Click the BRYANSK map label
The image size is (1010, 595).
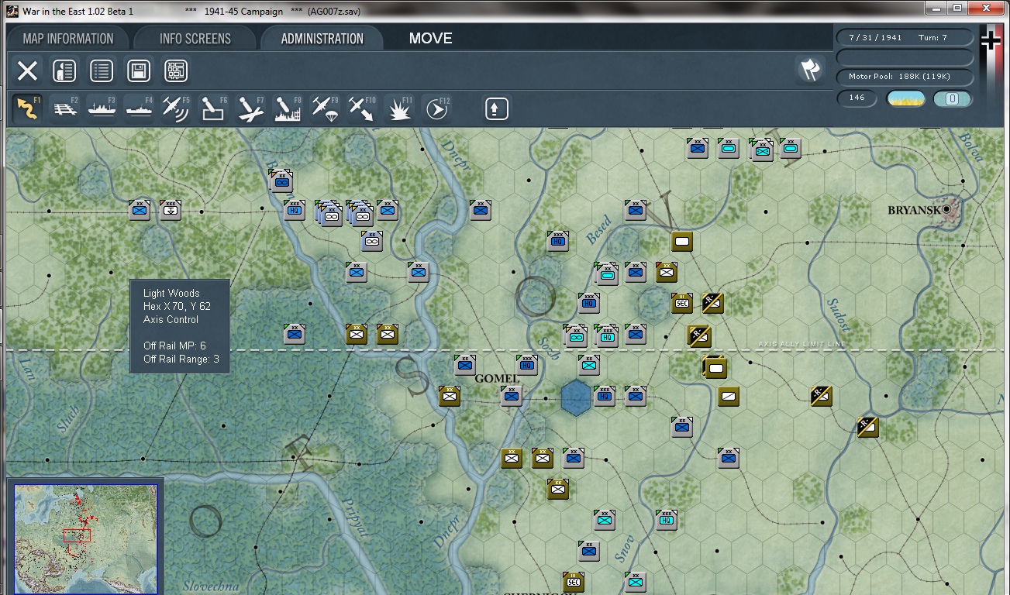click(x=914, y=210)
